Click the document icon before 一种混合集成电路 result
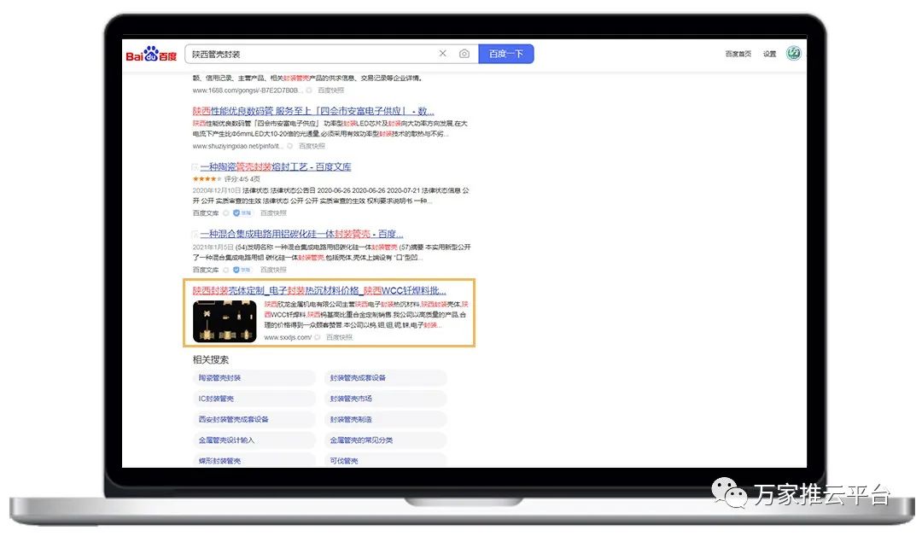Viewport: 922px width, 536px height. tap(195, 234)
